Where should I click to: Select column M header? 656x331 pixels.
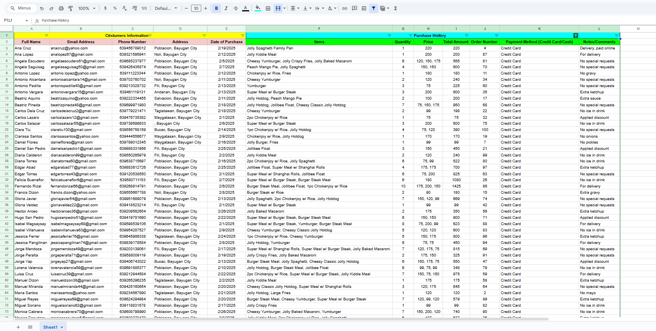click(x=638, y=29)
